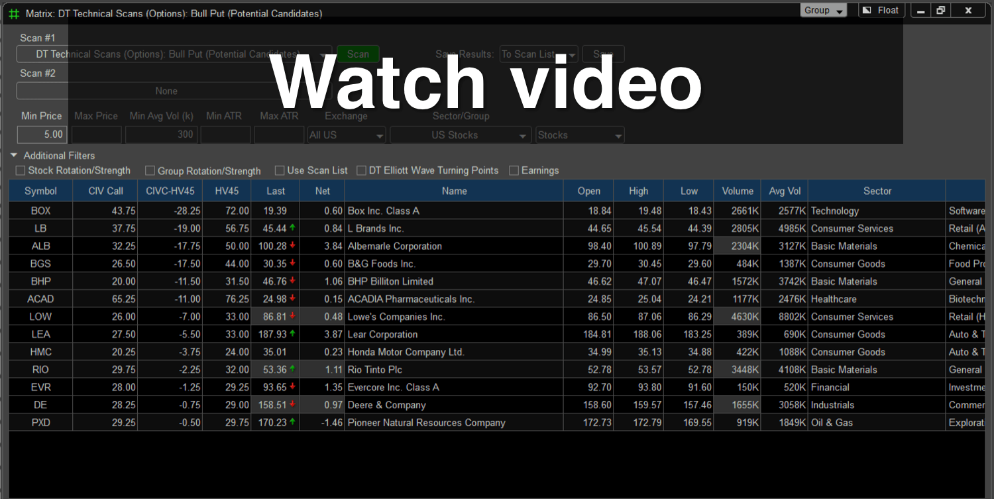Open the Scan #2 None dropdown
The image size is (994, 499).
[174, 91]
